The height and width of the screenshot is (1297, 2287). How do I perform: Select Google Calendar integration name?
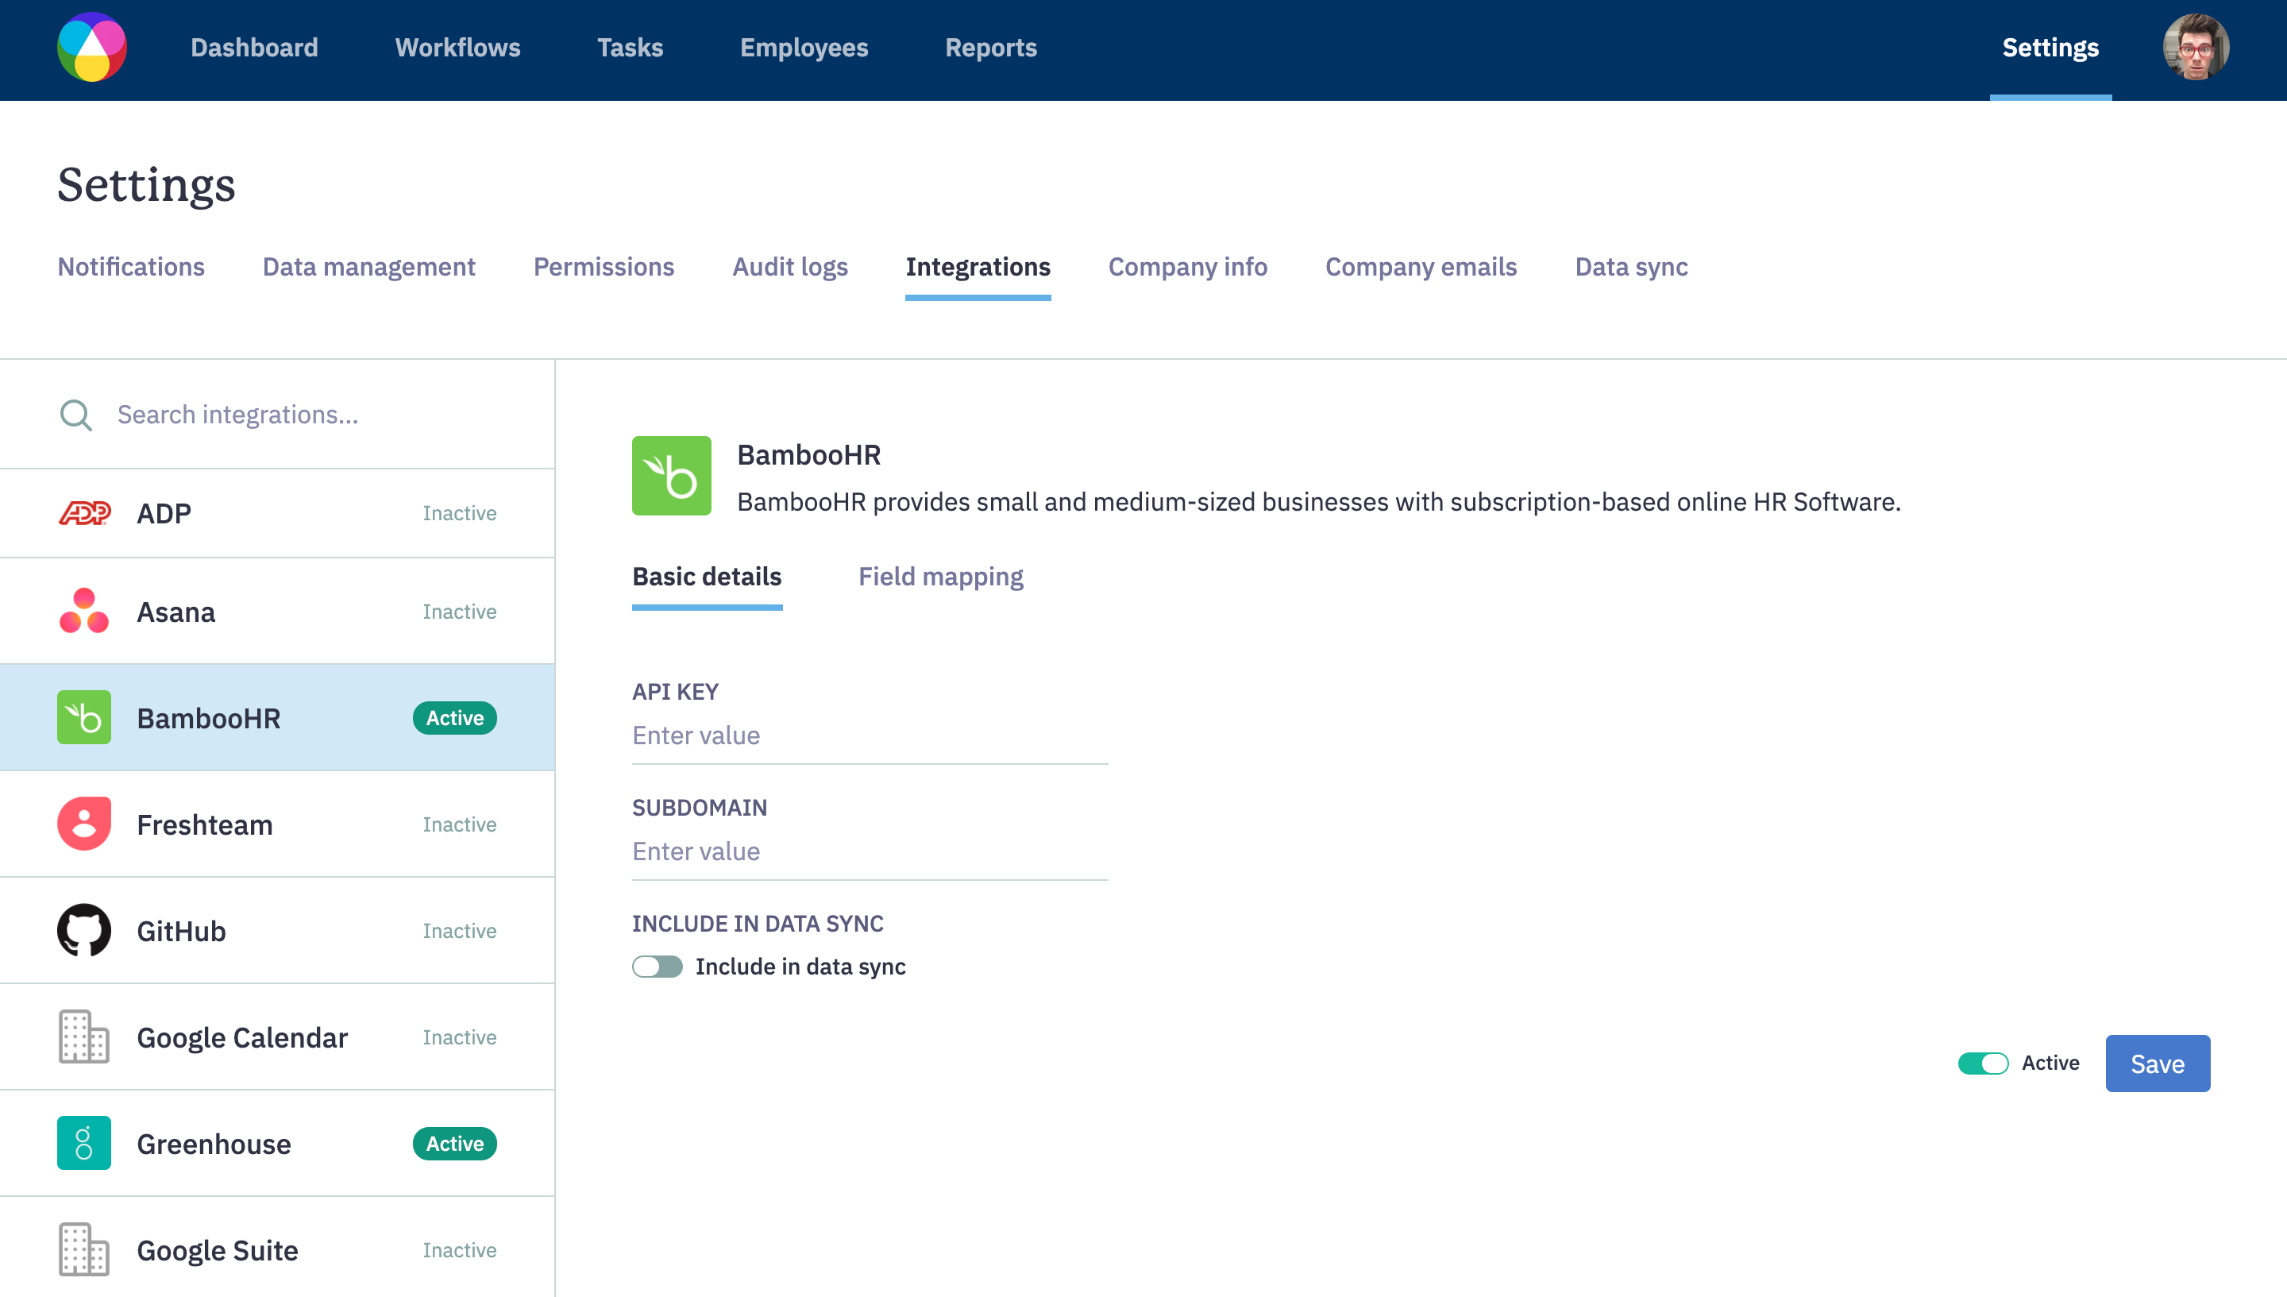[x=241, y=1038]
